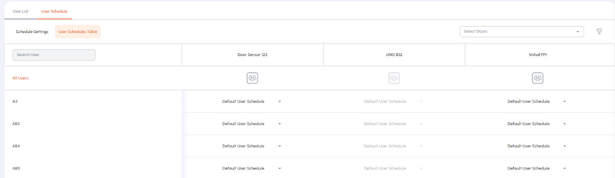Switch to the User List tab
The width and height of the screenshot is (615, 178).
click(20, 12)
